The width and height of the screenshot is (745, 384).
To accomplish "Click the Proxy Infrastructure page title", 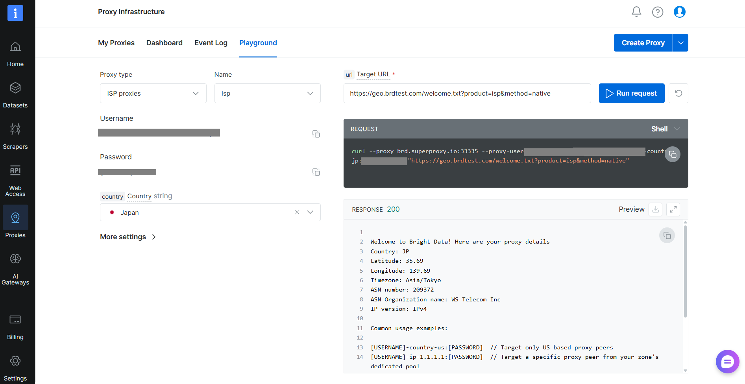I will 131,12.
